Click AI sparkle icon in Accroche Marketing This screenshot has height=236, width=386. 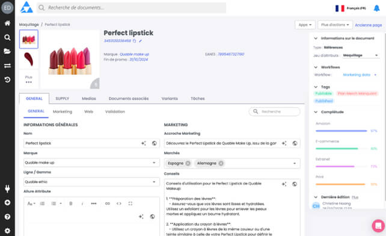pyautogui.click(x=284, y=143)
